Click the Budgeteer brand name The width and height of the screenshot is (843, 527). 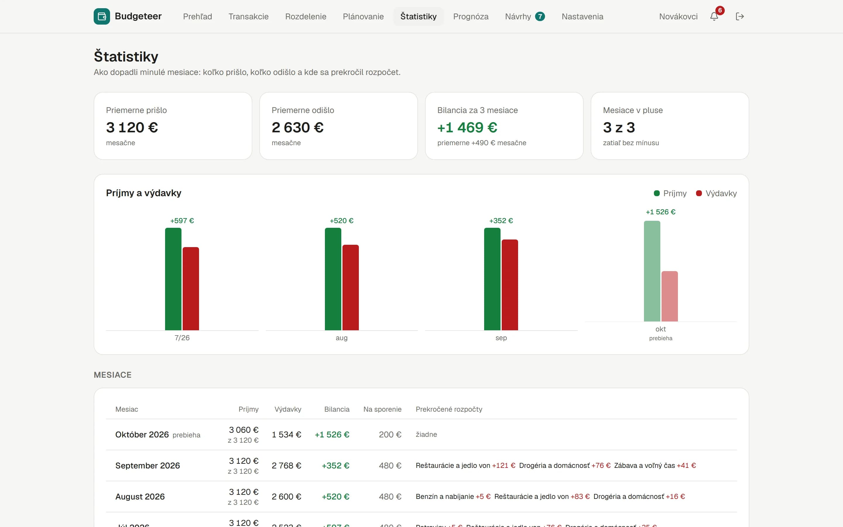tap(138, 16)
